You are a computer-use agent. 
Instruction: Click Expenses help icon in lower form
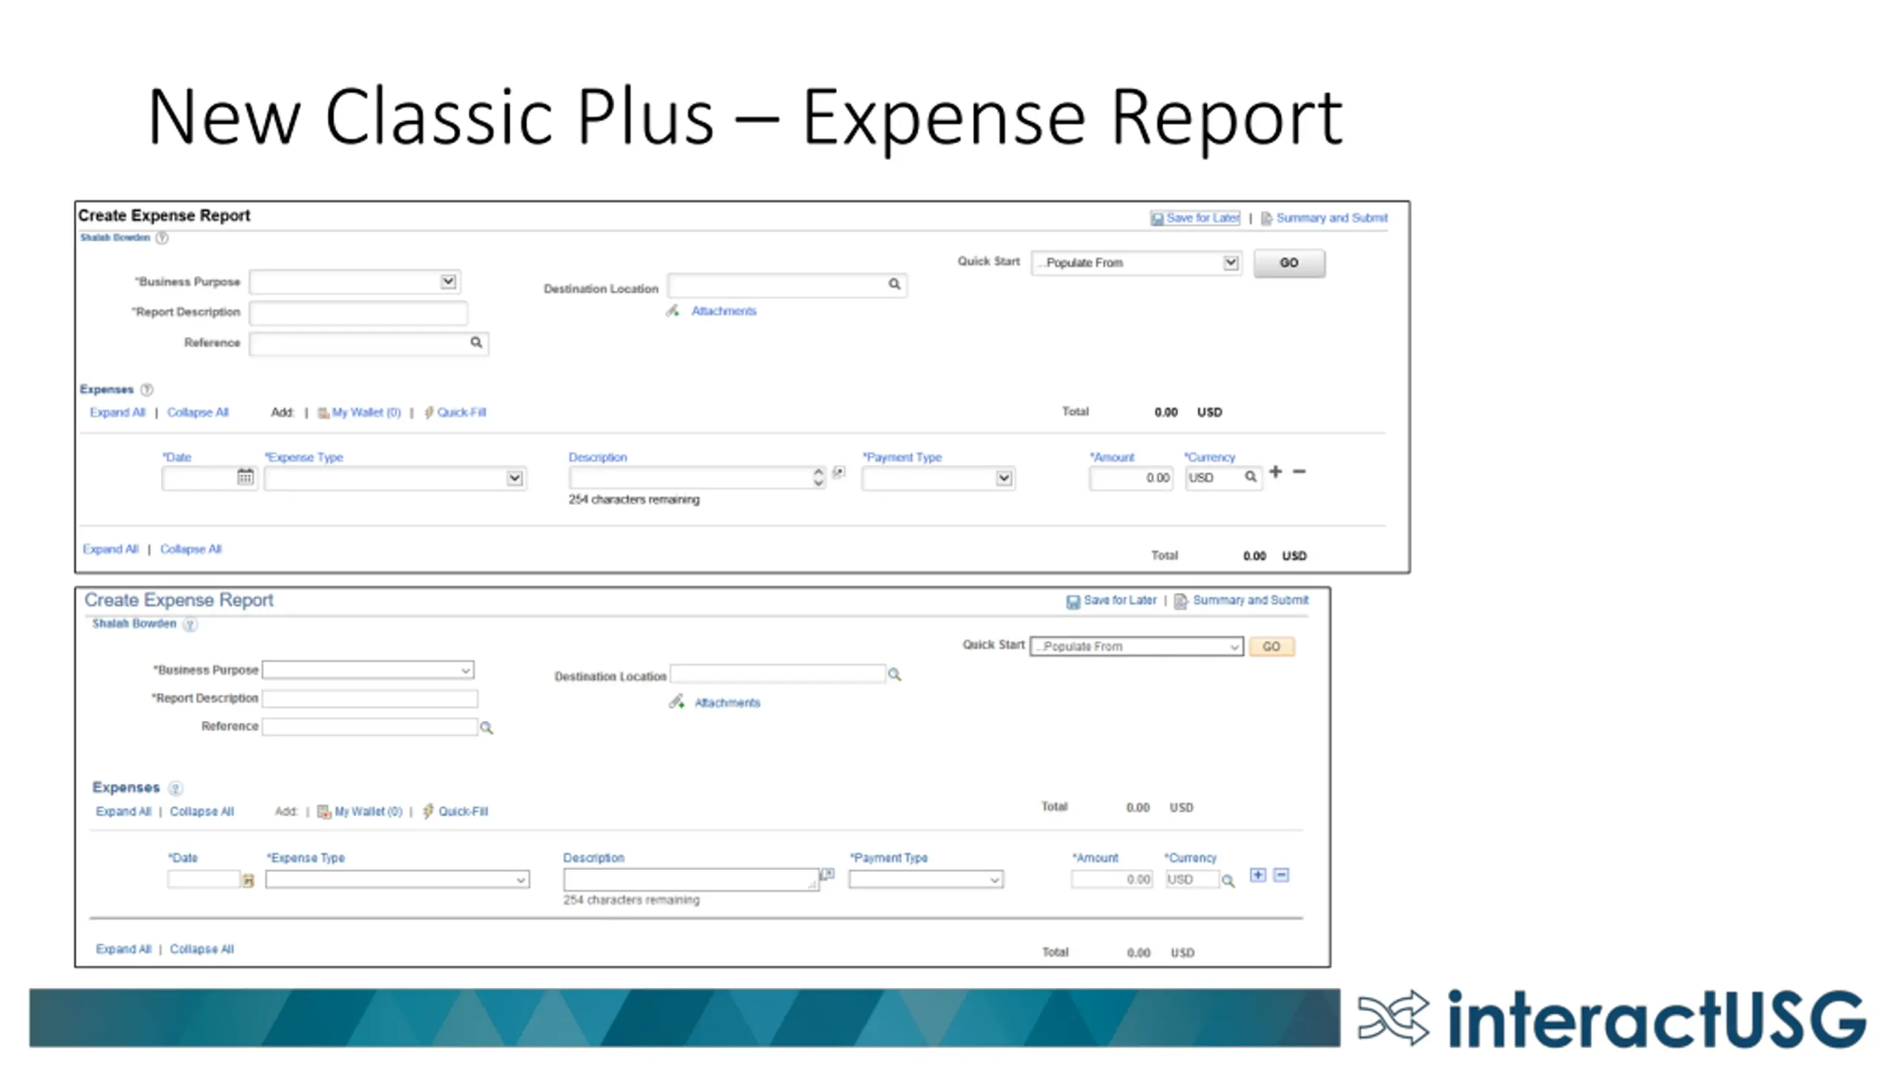point(175,788)
